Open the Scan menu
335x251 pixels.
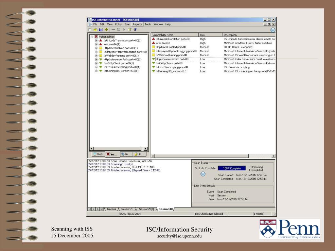click(x=127, y=24)
